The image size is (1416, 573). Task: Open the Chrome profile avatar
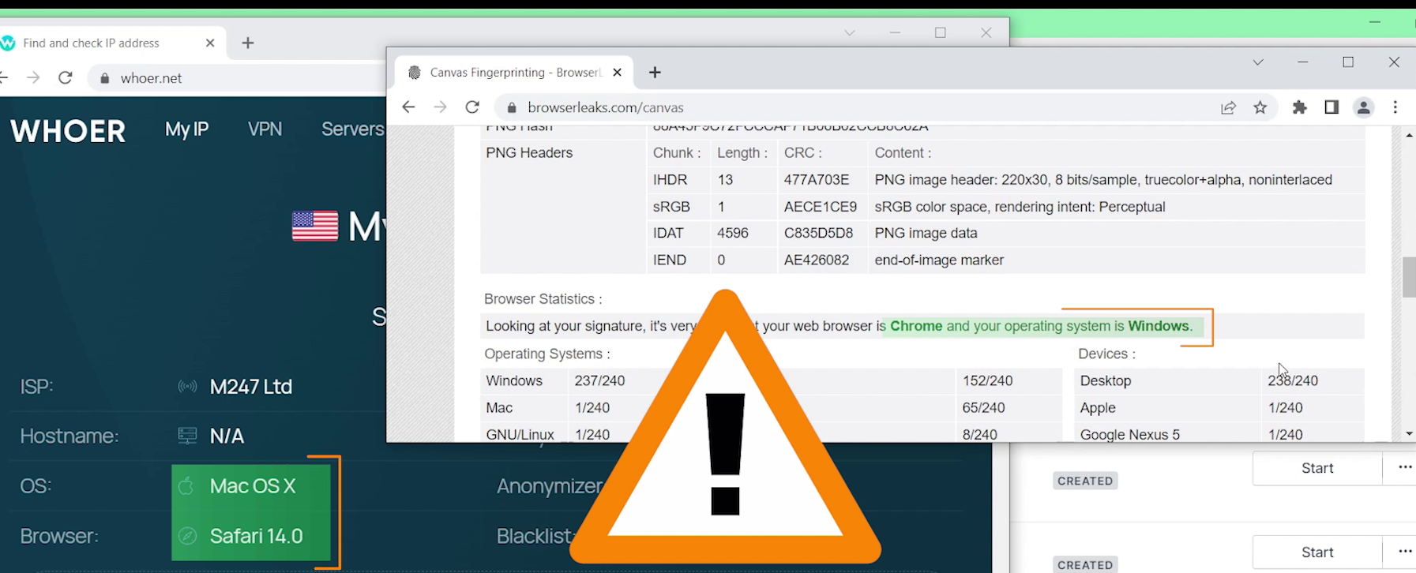[x=1364, y=107]
